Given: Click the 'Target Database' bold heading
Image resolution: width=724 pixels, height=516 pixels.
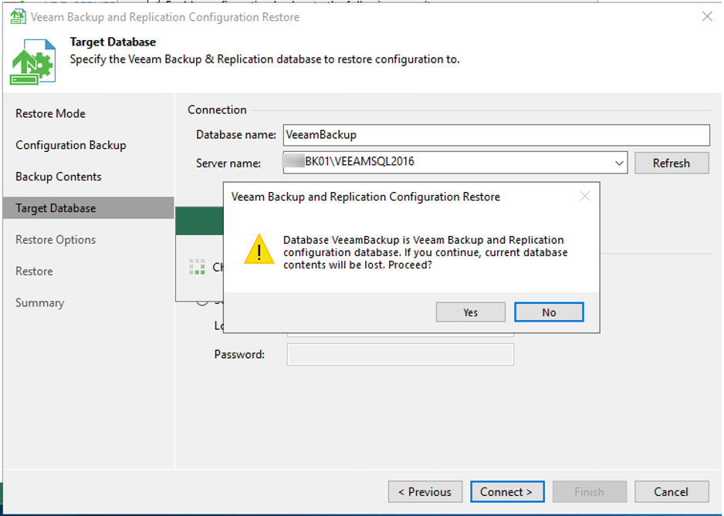Looking at the screenshot, I should pos(113,42).
